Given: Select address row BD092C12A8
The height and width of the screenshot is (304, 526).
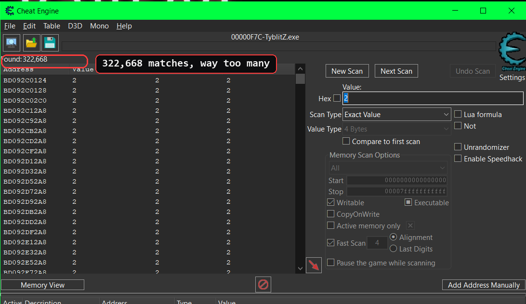Looking at the screenshot, I should coord(148,110).
